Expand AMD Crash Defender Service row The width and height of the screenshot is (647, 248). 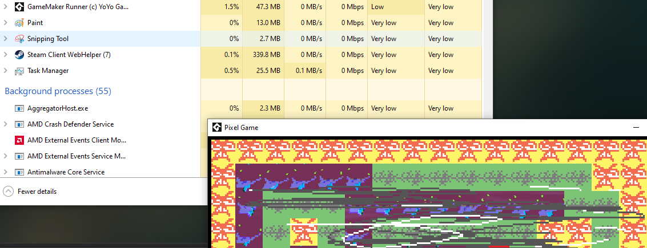tap(5, 124)
